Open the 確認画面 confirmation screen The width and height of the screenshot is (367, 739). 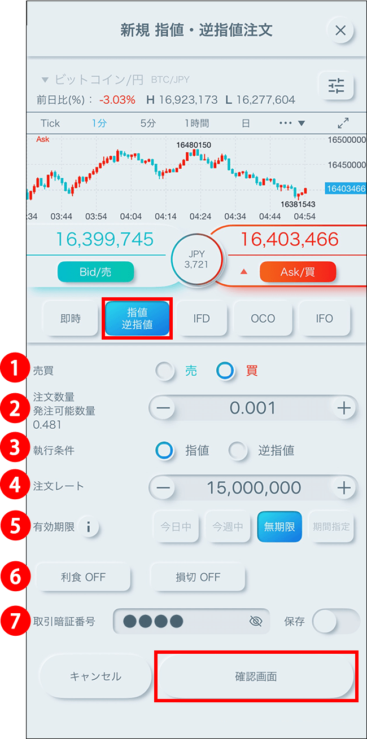(256, 676)
